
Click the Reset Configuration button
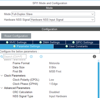[x=16, y=36]
